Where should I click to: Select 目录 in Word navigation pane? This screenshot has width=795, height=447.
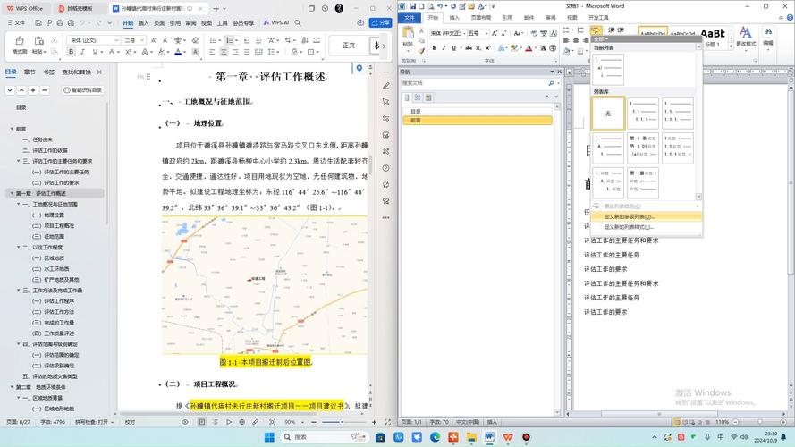(416, 111)
